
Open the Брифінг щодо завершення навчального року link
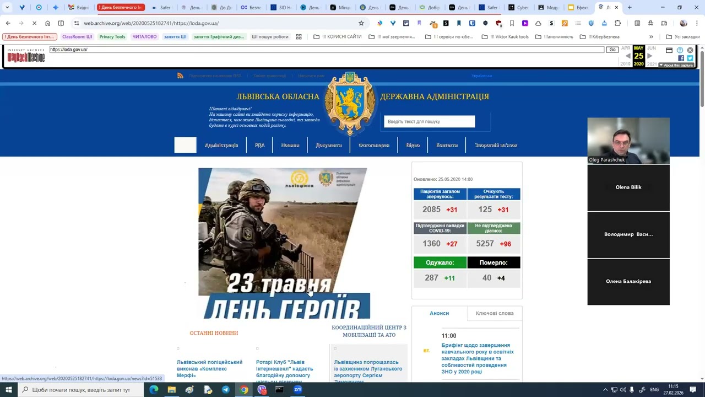coord(478,358)
